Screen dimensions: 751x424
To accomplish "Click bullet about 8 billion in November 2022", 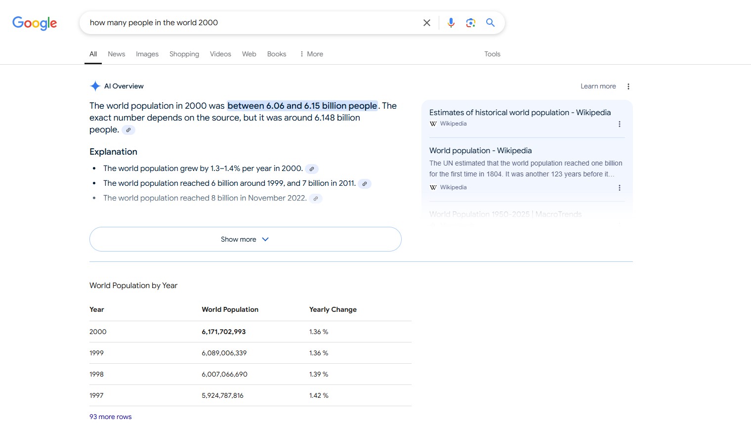I will point(205,198).
